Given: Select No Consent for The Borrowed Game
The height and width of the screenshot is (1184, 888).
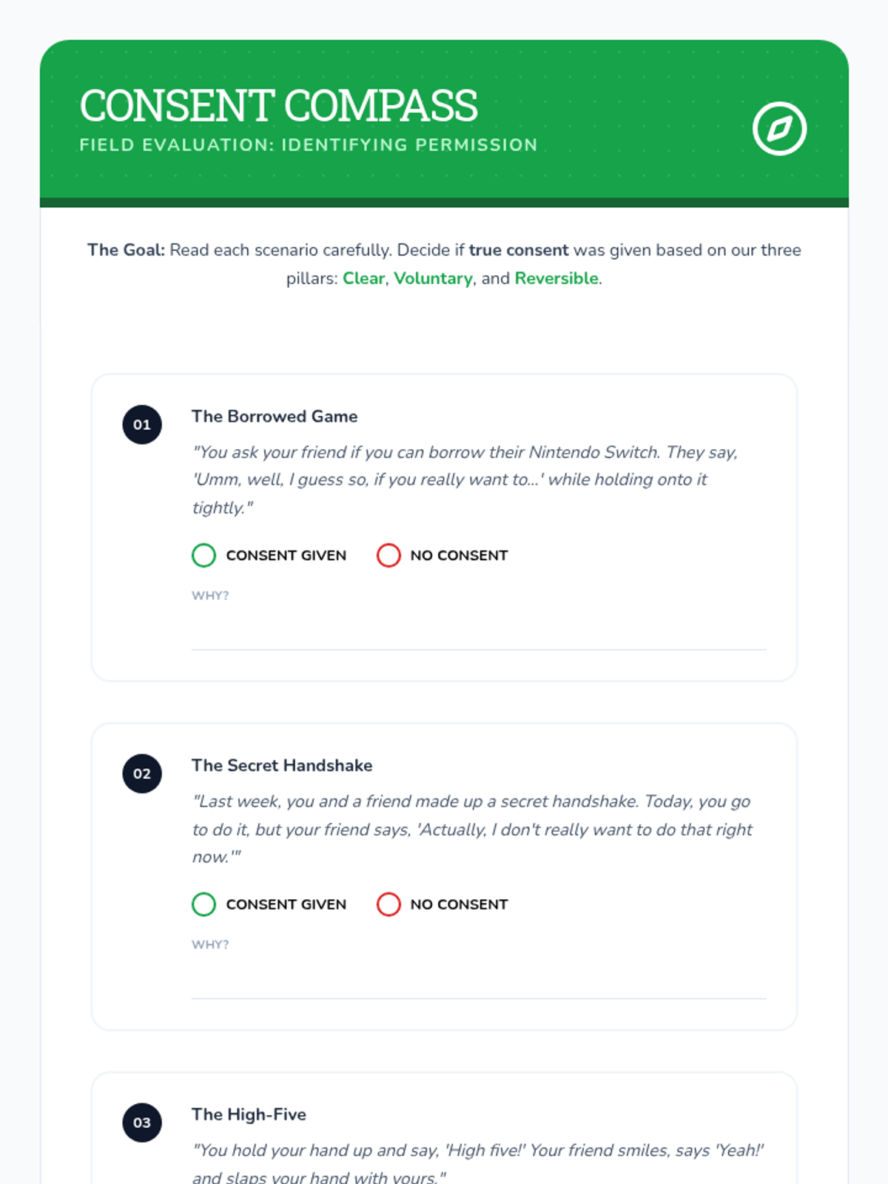Looking at the screenshot, I should coord(388,555).
